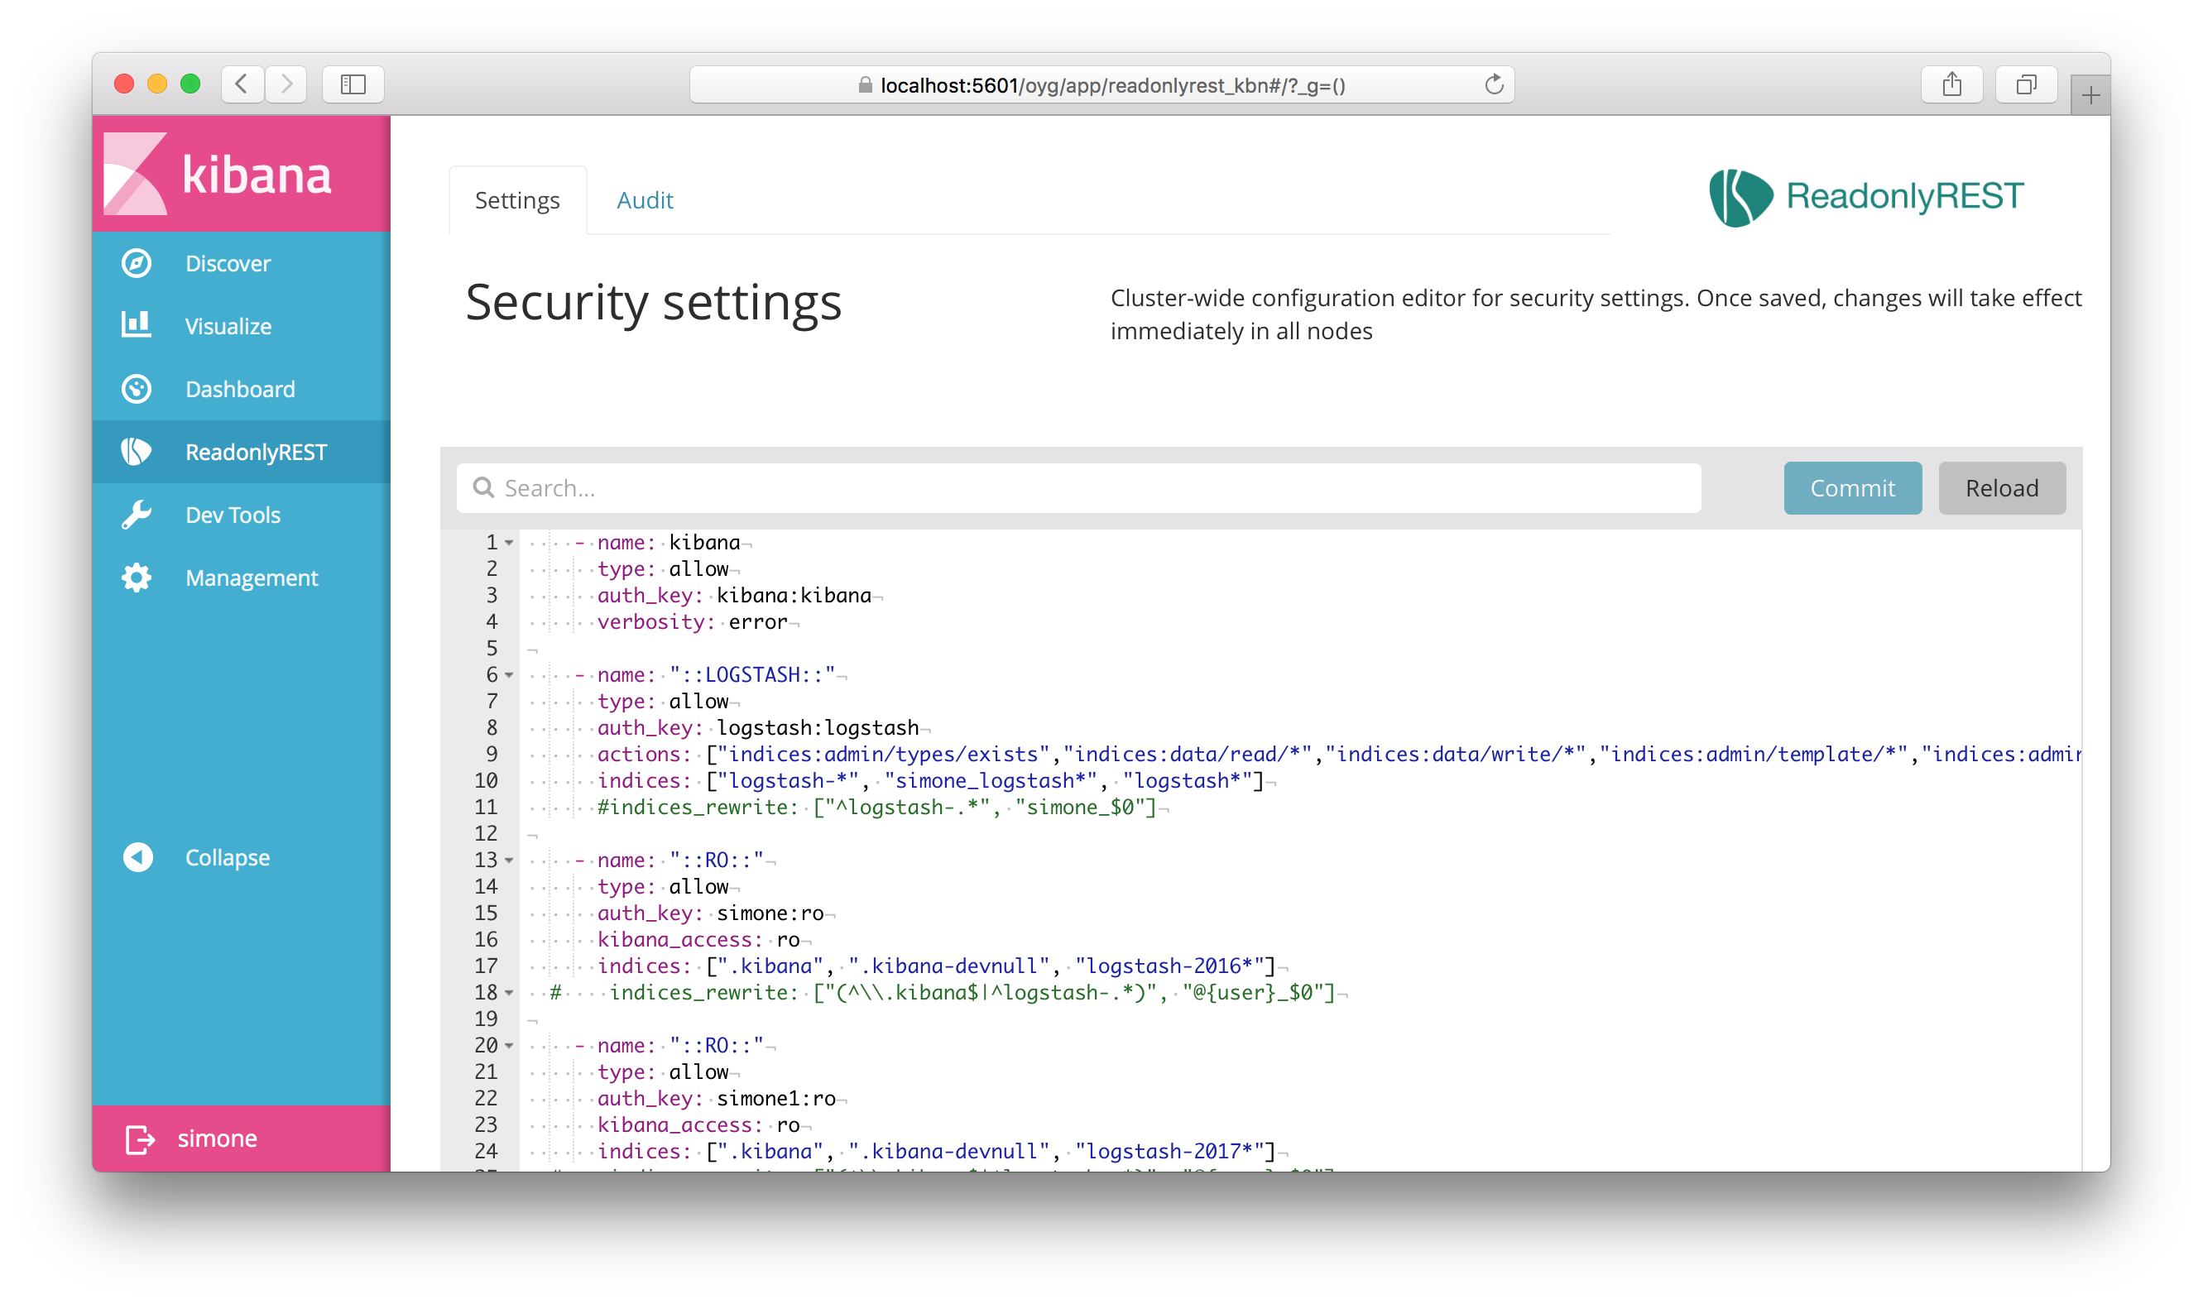Click 'kibana_access: ro' on line 16
Screen dimensions: 2203x1304
point(698,940)
